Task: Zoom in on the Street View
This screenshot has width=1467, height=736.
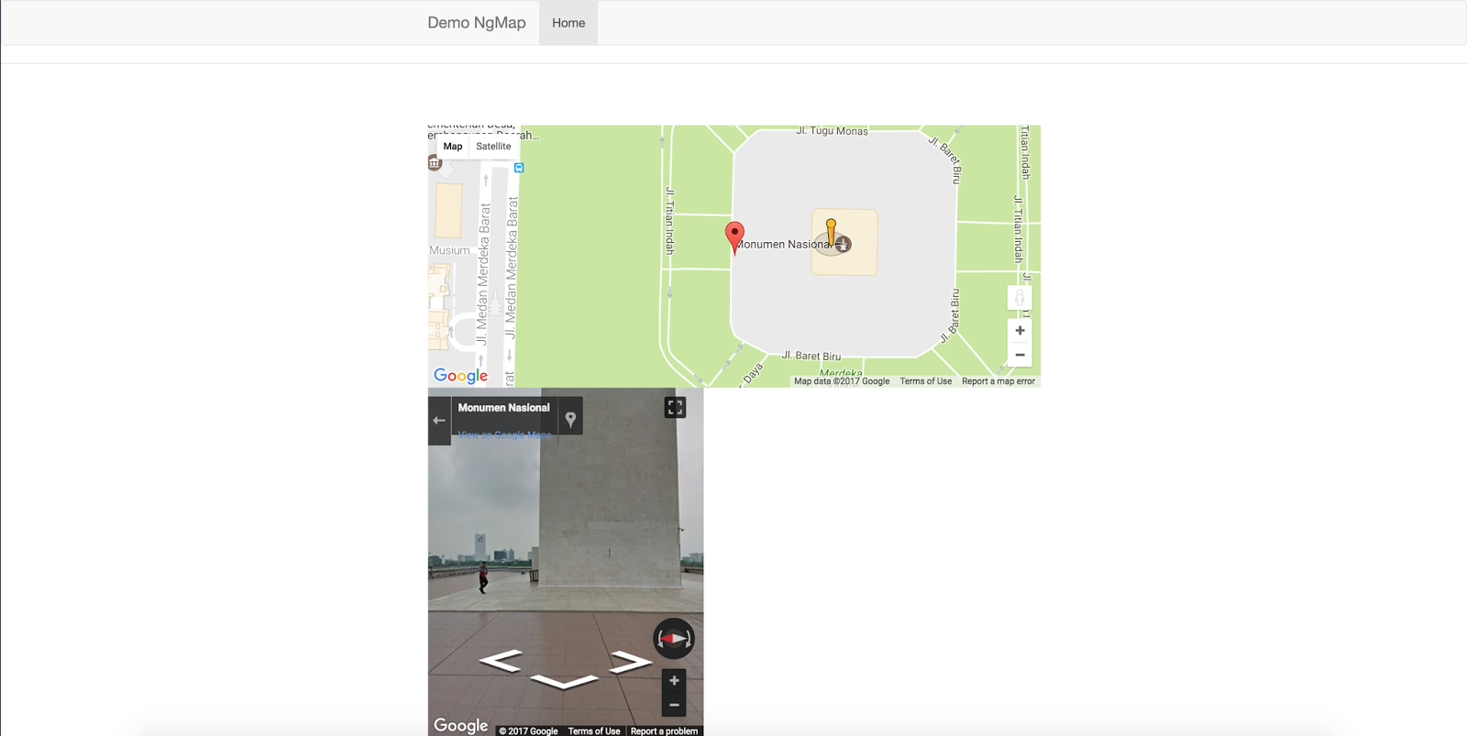Action: tap(674, 681)
